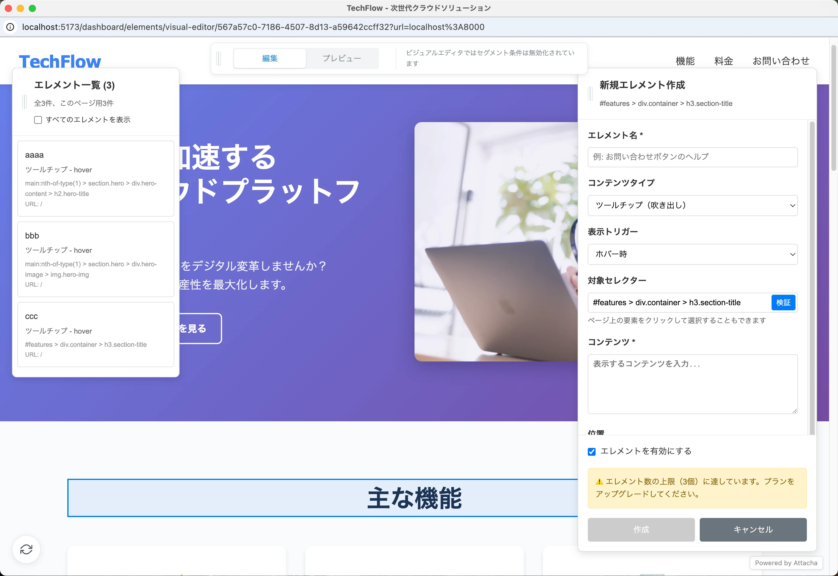Viewport: 838px width, 576px height.
Task: Open the コンテンツタイプ dropdown
Action: point(692,205)
